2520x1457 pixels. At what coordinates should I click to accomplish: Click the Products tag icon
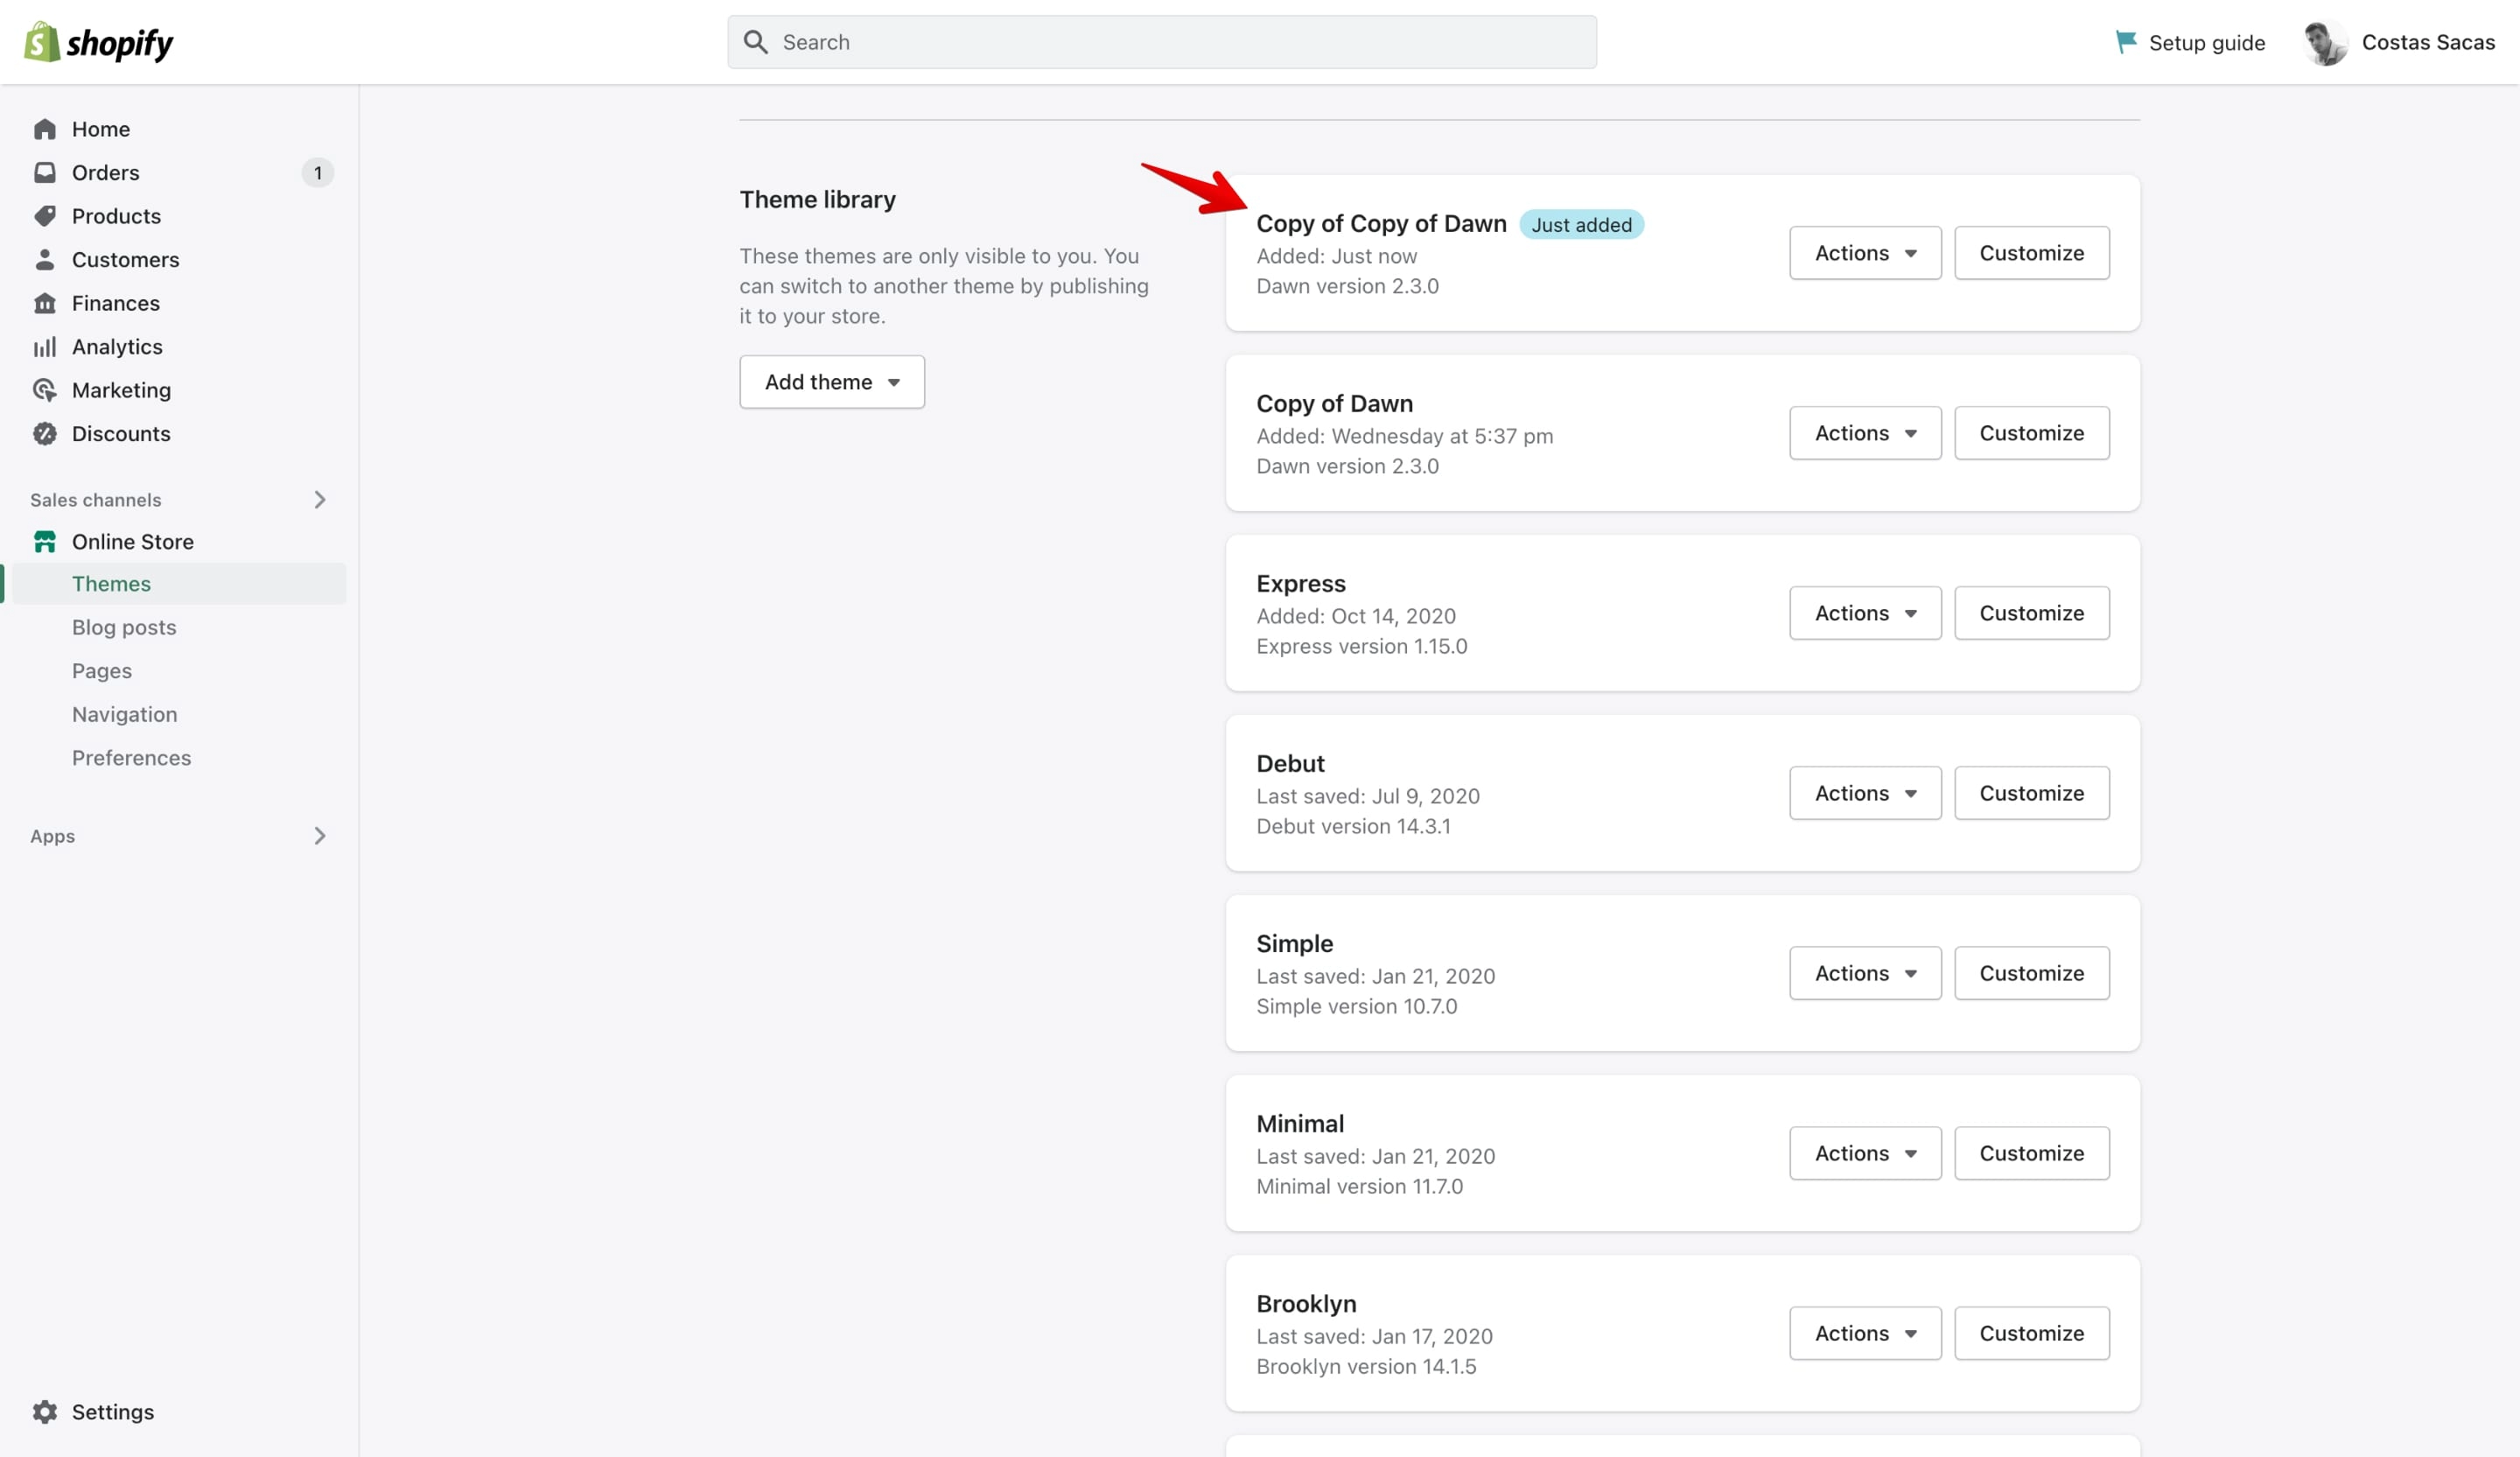[45, 216]
